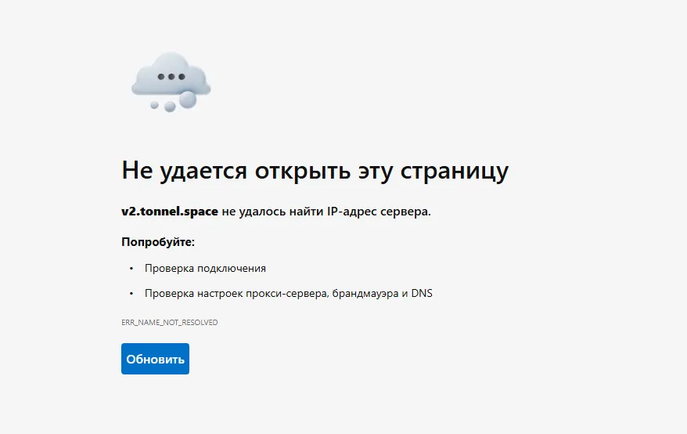The height and width of the screenshot is (434, 687).
Task: Click the blue Обновить button
Action: coord(155,359)
